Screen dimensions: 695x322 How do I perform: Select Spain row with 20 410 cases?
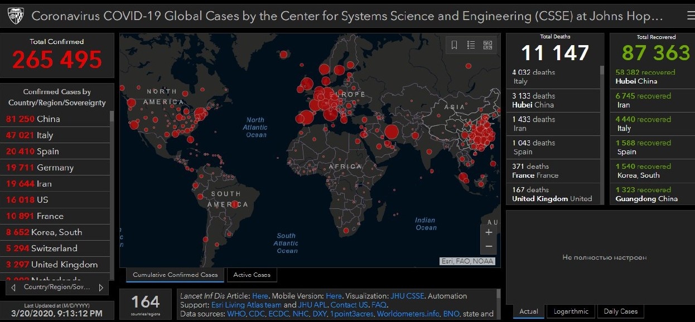(55, 151)
